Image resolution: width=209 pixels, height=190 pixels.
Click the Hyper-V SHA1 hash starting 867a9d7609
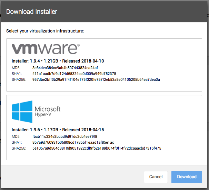point(73,142)
